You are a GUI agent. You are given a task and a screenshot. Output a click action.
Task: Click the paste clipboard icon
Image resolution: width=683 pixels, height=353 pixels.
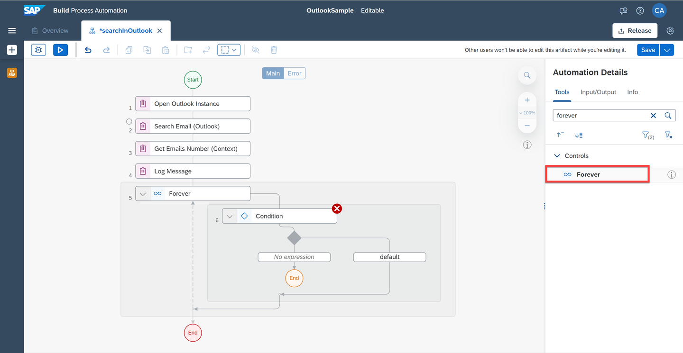(x=166, y=50)
